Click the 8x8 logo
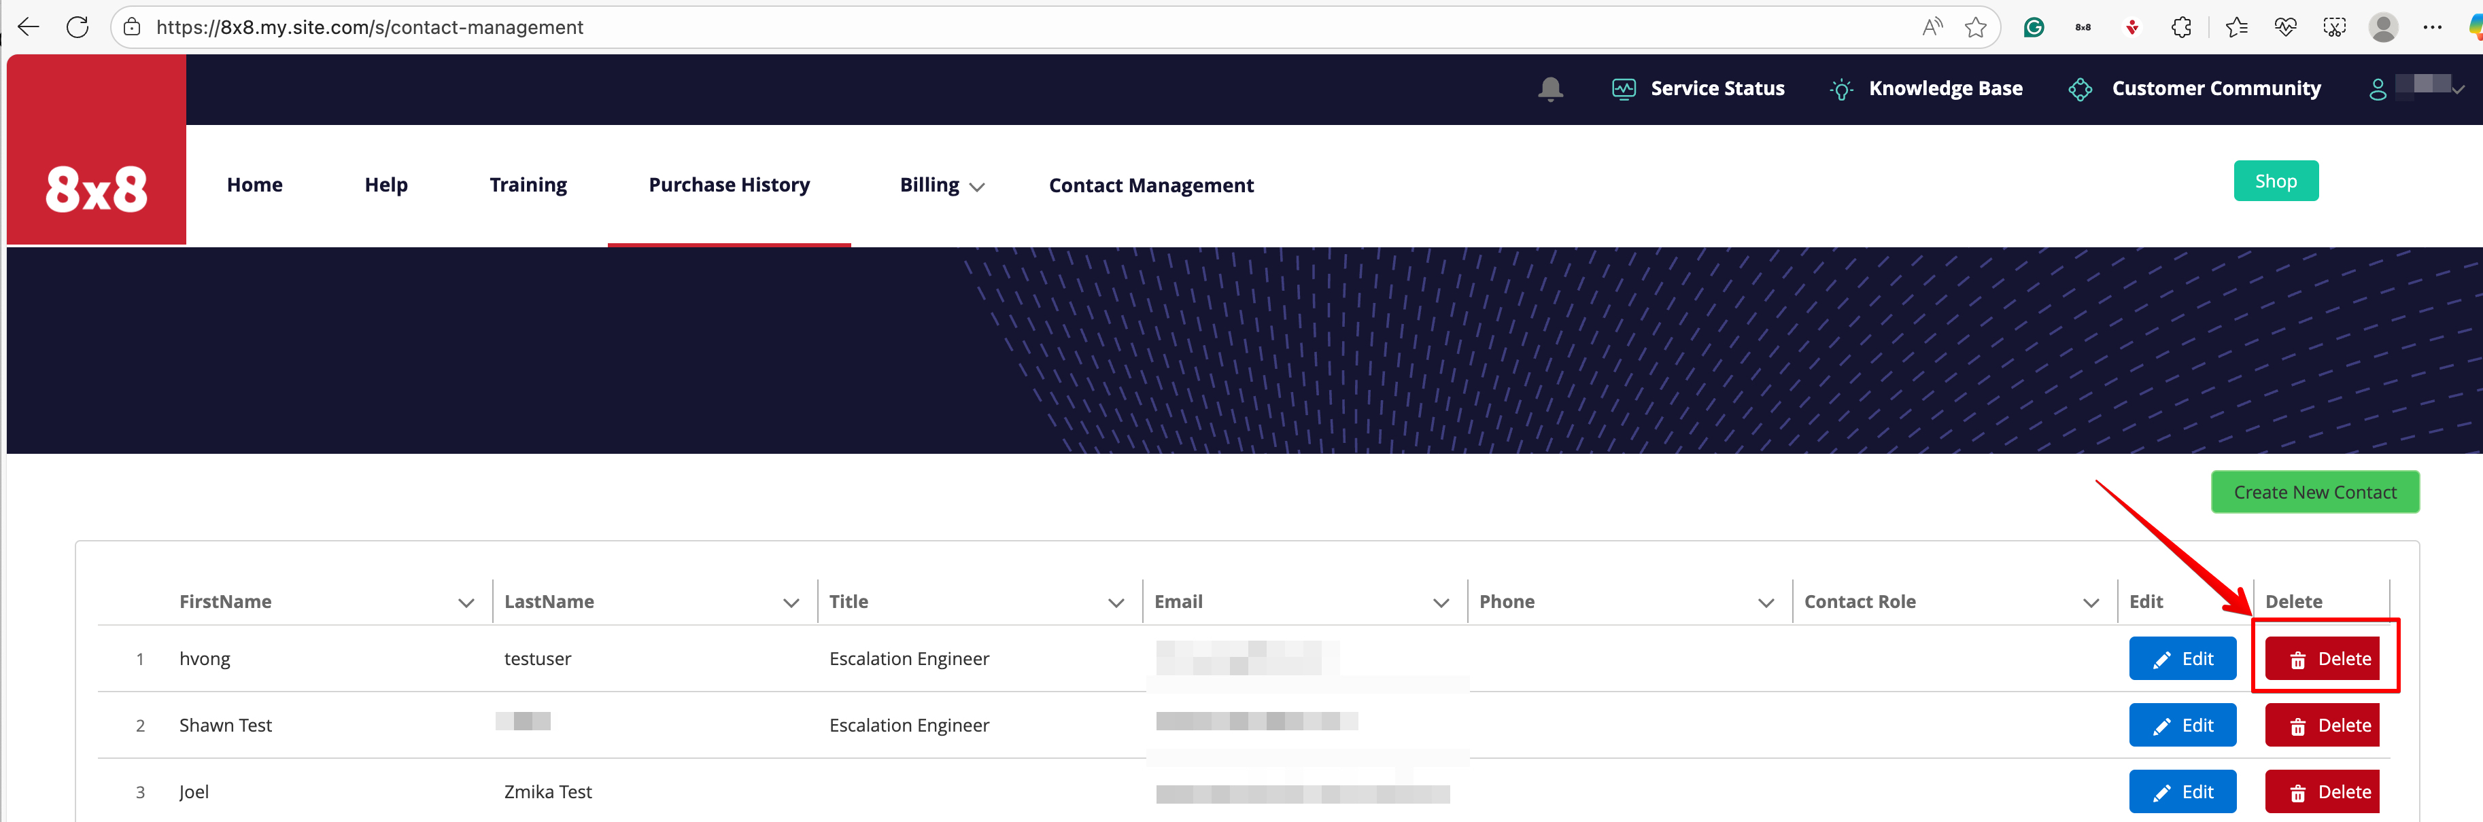The image size is (2483, 822). click(97, 189)
